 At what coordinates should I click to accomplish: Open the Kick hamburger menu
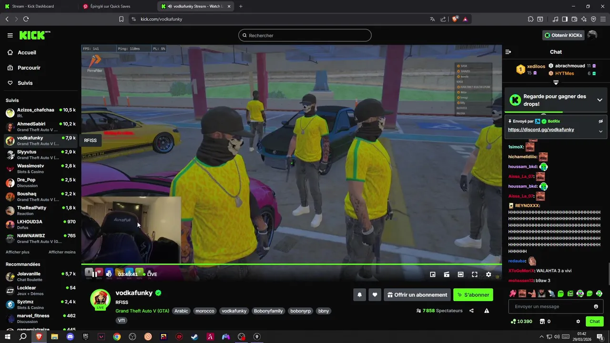tap(10, 35)
